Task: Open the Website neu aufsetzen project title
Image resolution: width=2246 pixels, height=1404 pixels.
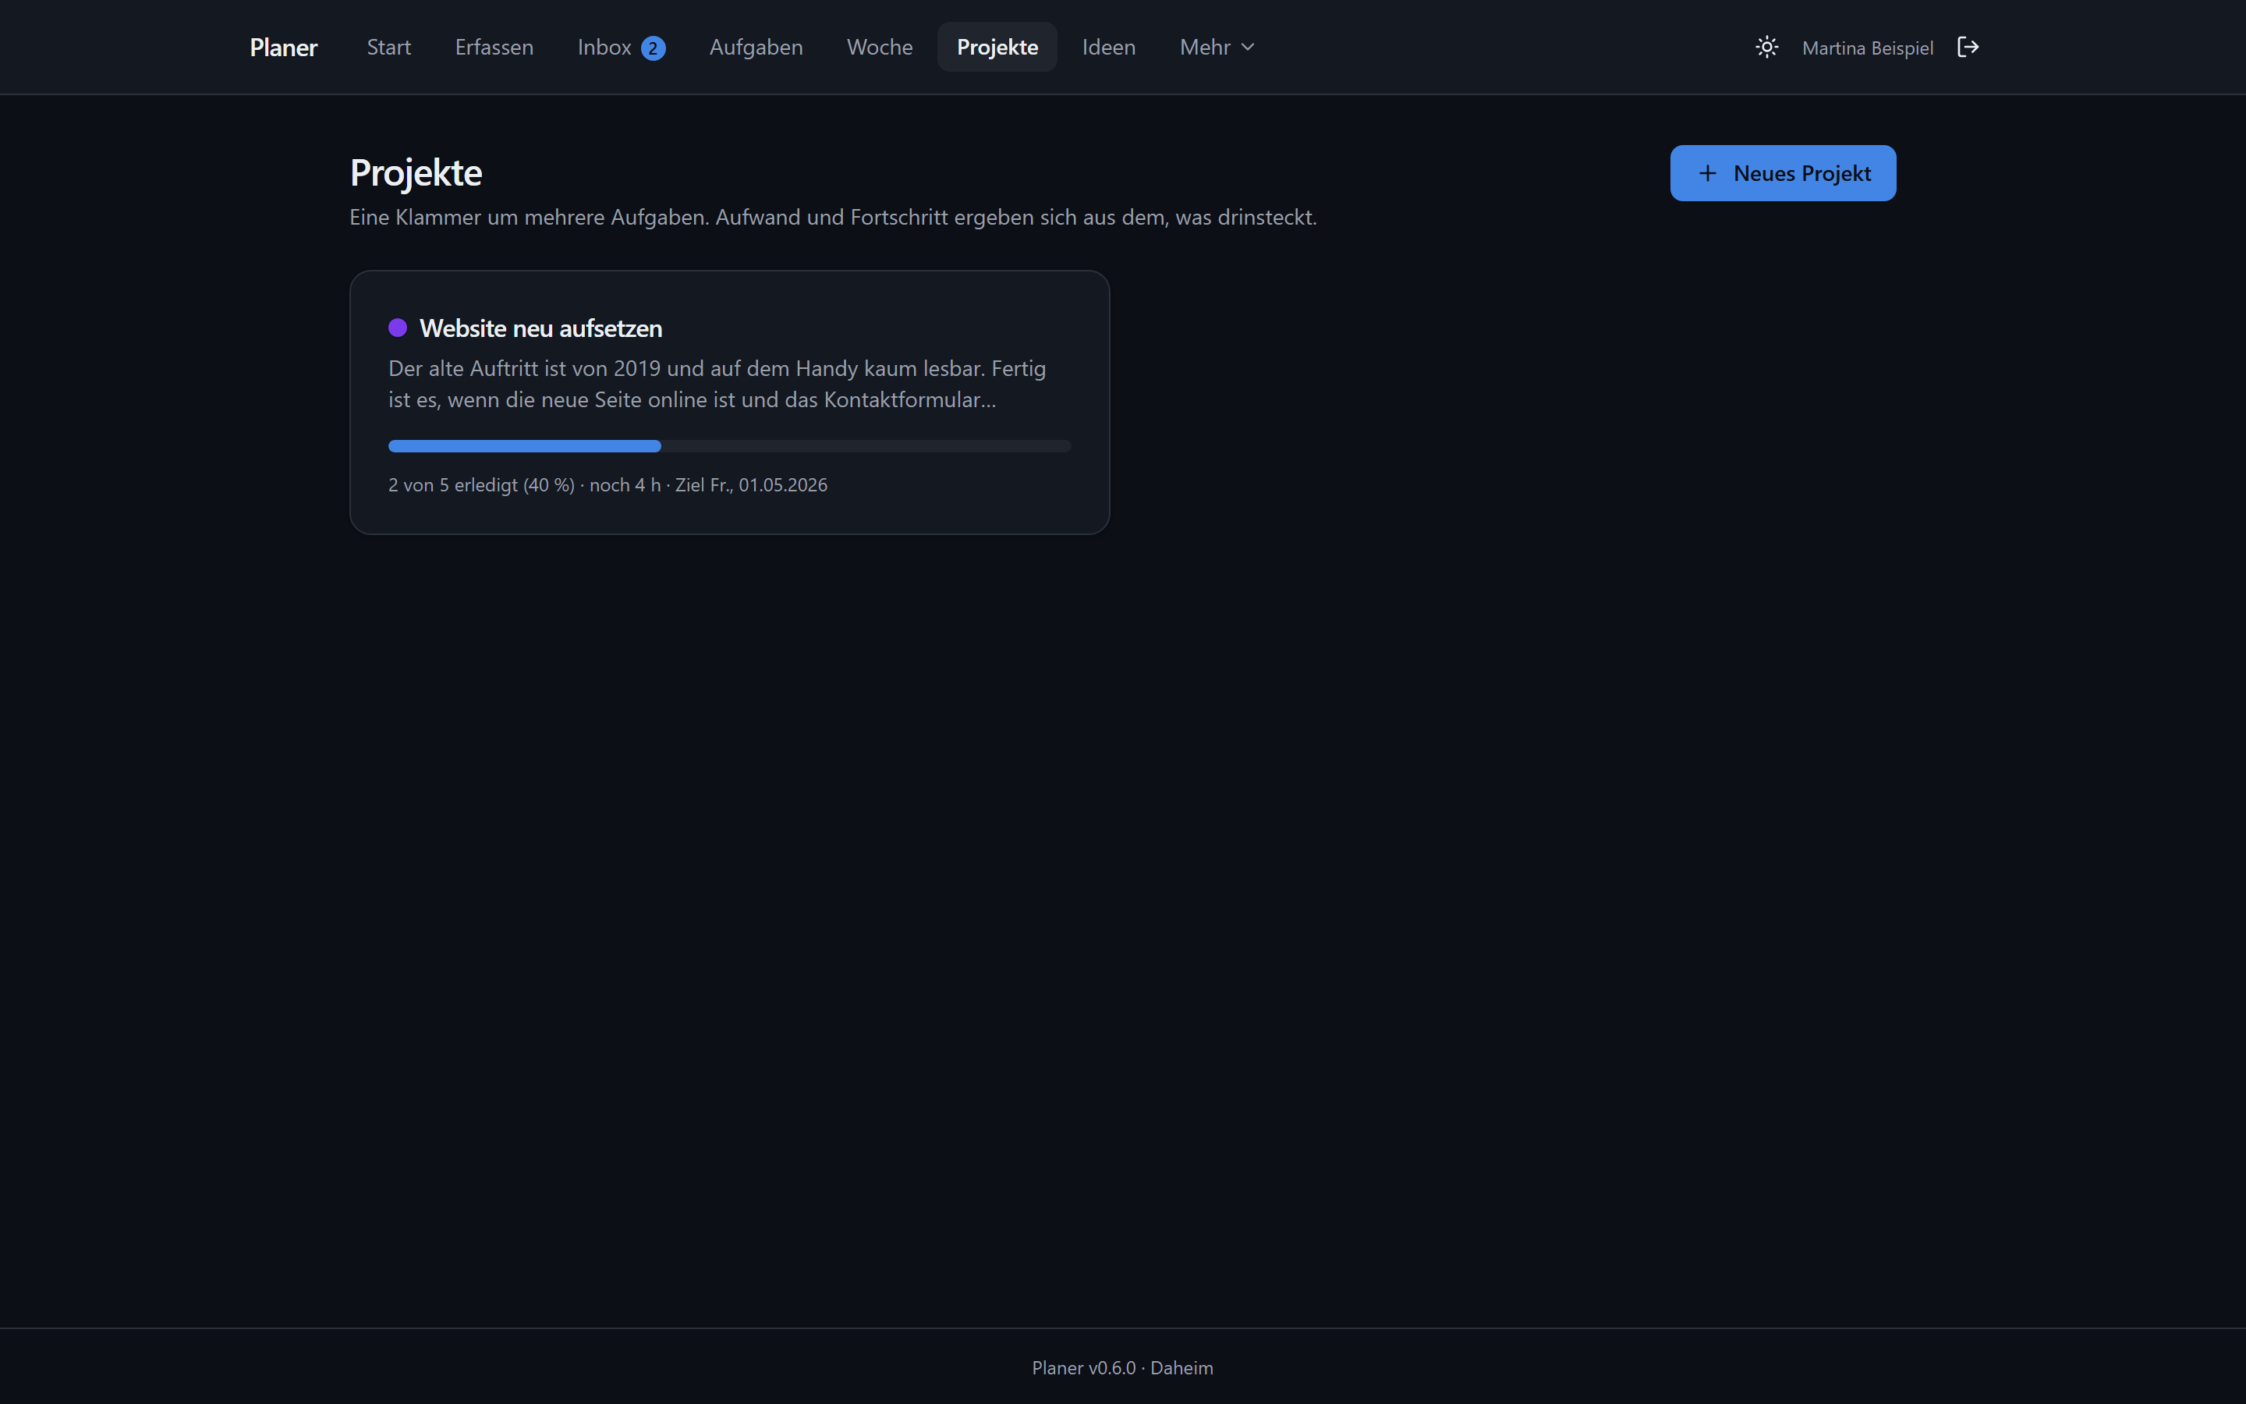Action: click(x=540, y=328)
